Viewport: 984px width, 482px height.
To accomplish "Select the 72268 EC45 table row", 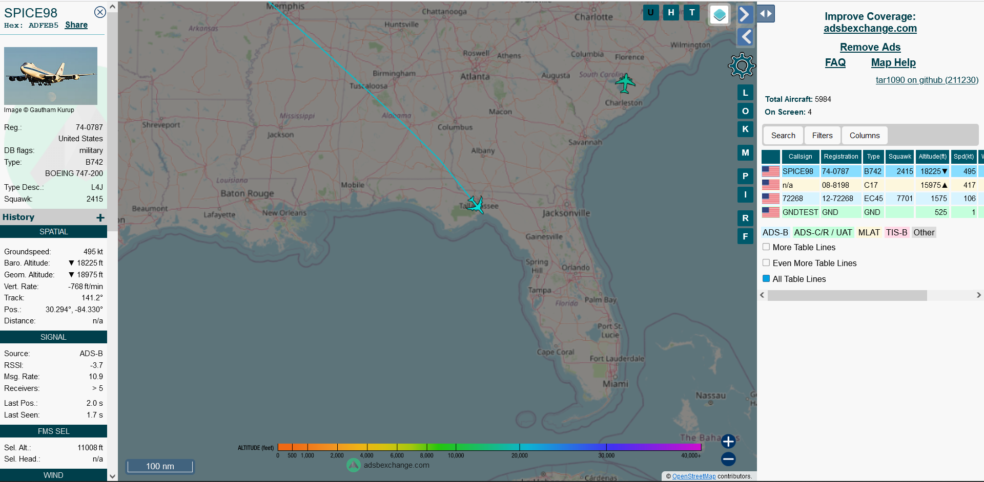I will point(872,199).
